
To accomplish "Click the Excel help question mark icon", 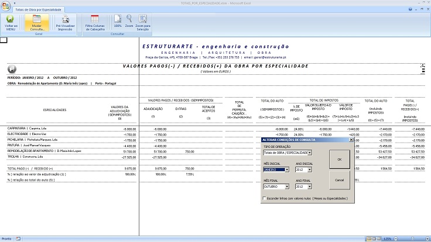I will pos(409,11).
